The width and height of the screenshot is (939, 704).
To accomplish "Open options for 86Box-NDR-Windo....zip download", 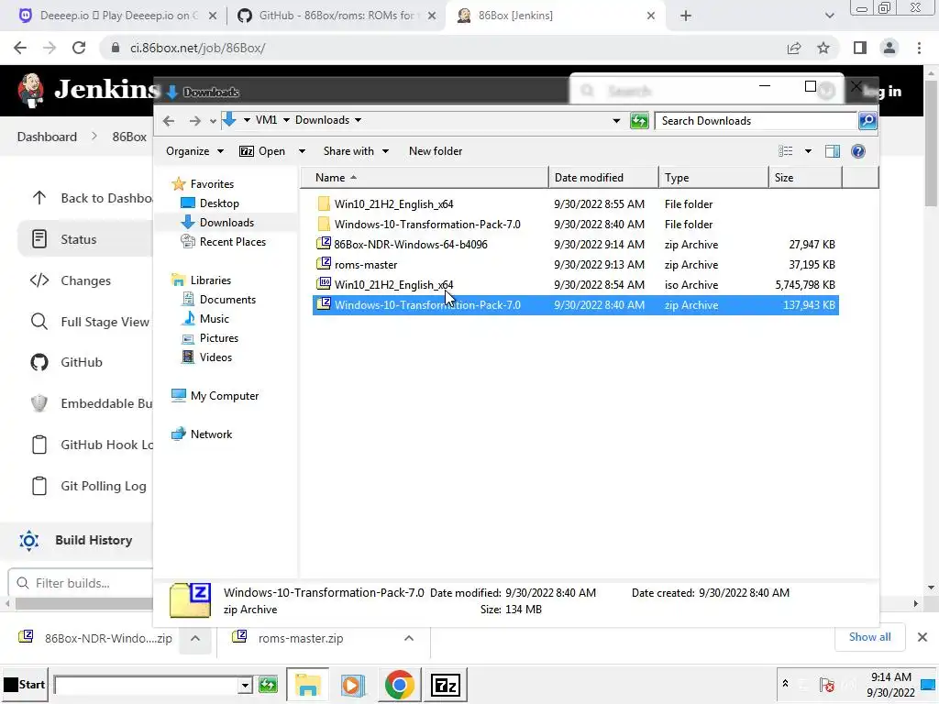I will pyautogui.click(x=195, y=638).
